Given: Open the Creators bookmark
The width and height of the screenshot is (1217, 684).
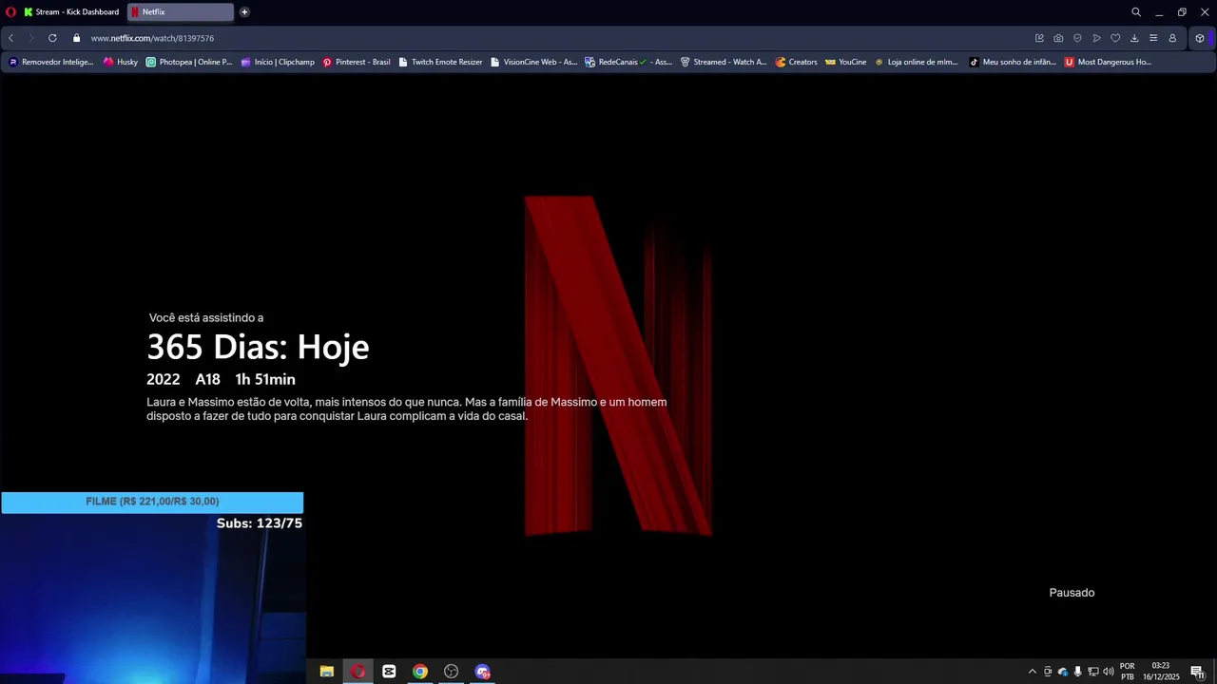Looking at the screenshot, I should 796,62.
